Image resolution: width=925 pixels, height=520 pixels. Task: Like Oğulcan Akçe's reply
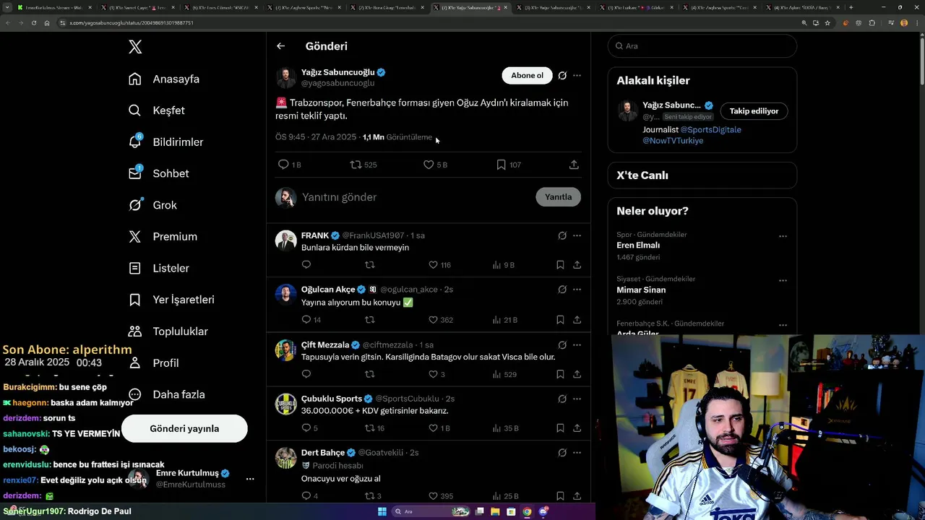coord(433,319)
